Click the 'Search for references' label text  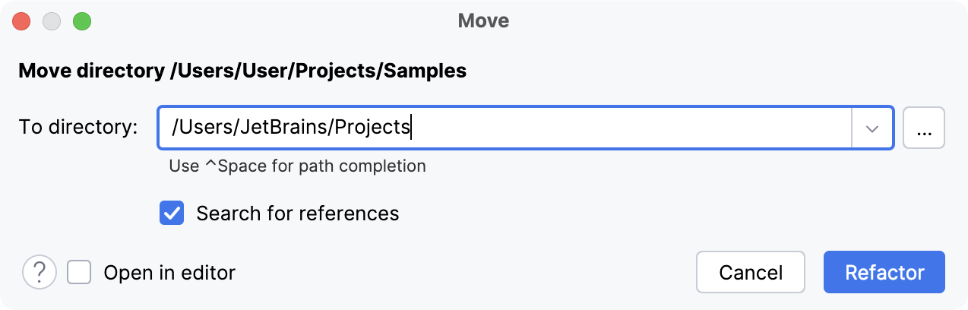(297, 213)
